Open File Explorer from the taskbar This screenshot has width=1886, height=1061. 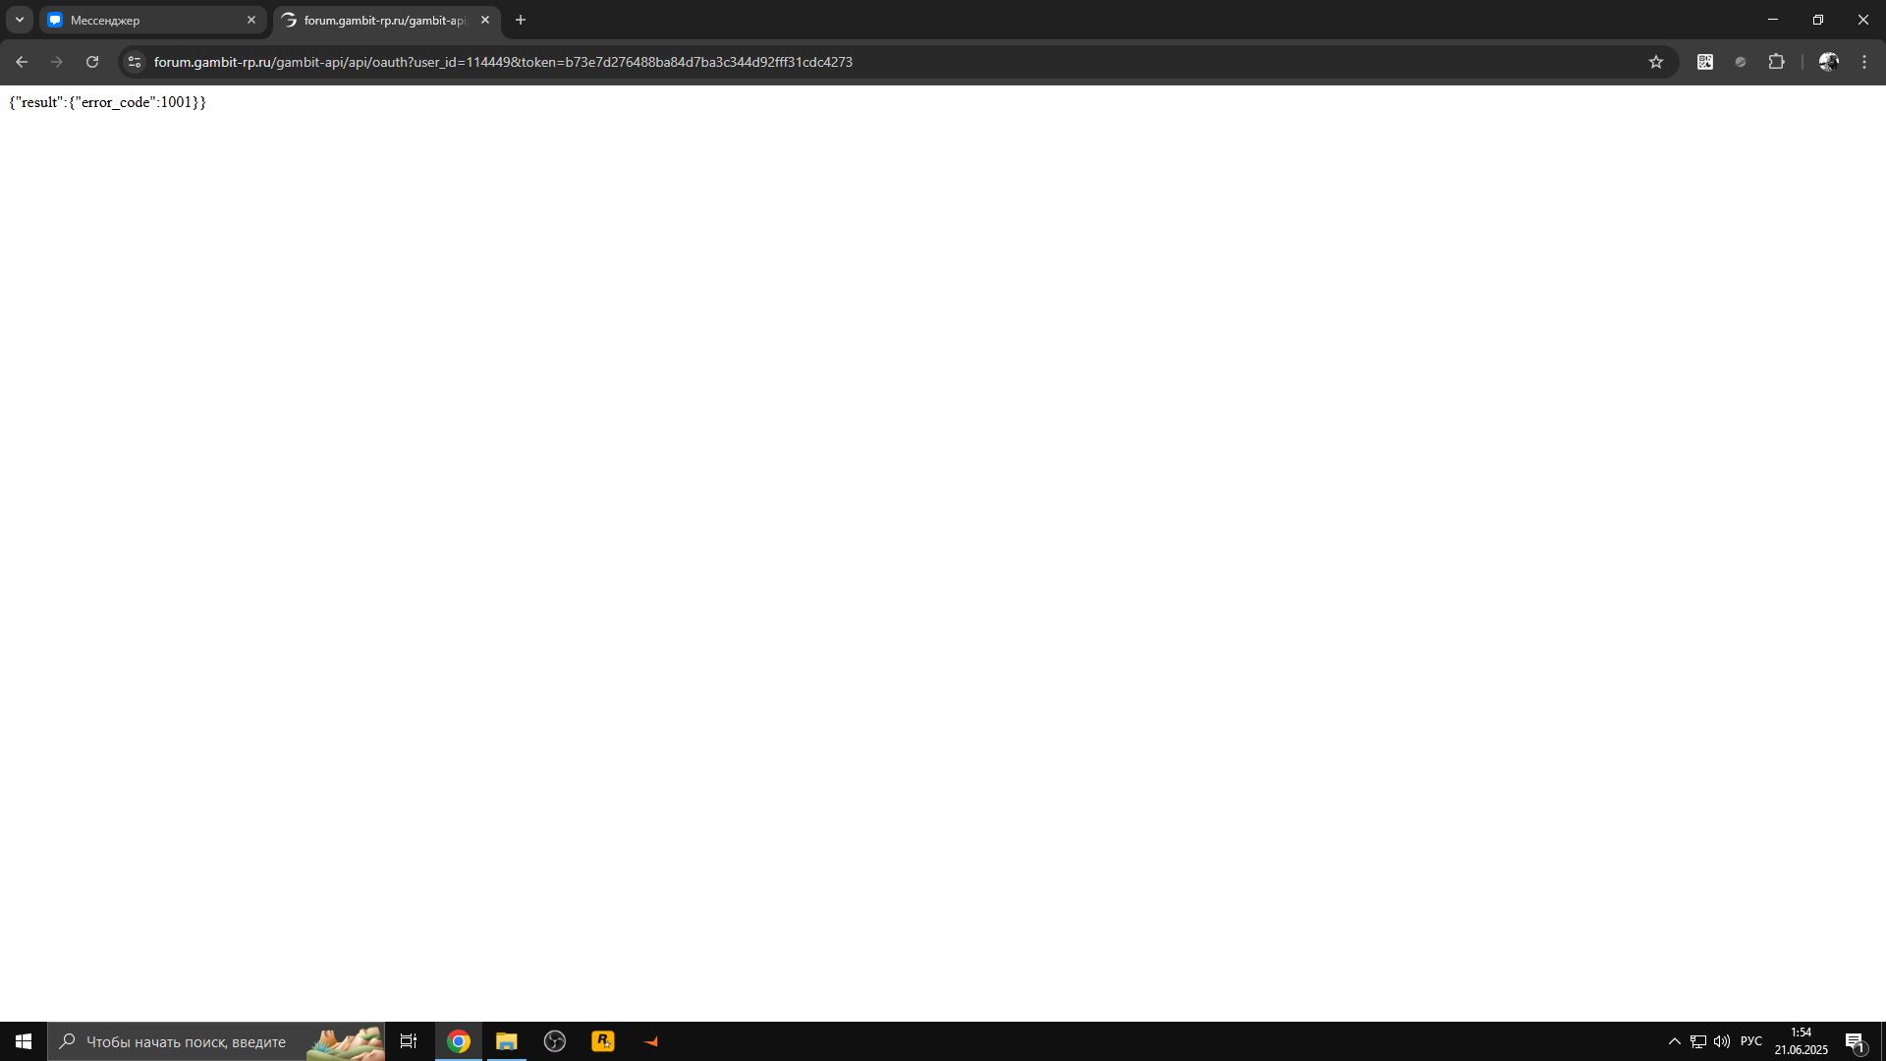click(507, 1041)
